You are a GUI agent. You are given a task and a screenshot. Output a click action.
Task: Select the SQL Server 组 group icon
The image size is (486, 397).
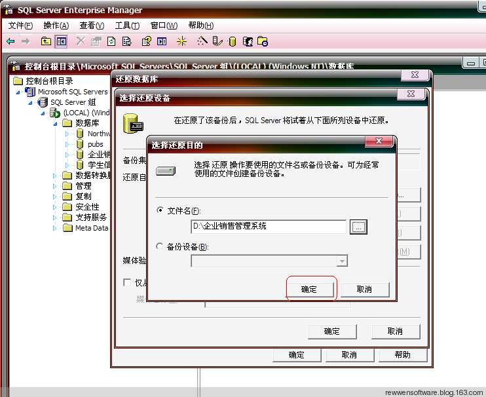coord(43,102)
